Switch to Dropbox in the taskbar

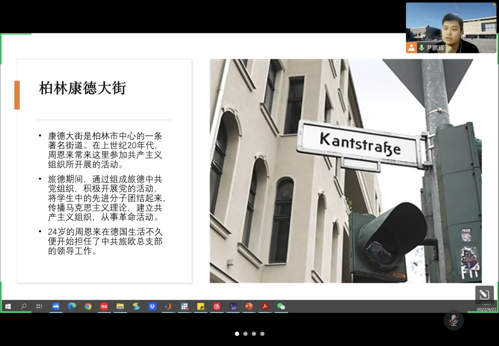(x=152, y=307)
